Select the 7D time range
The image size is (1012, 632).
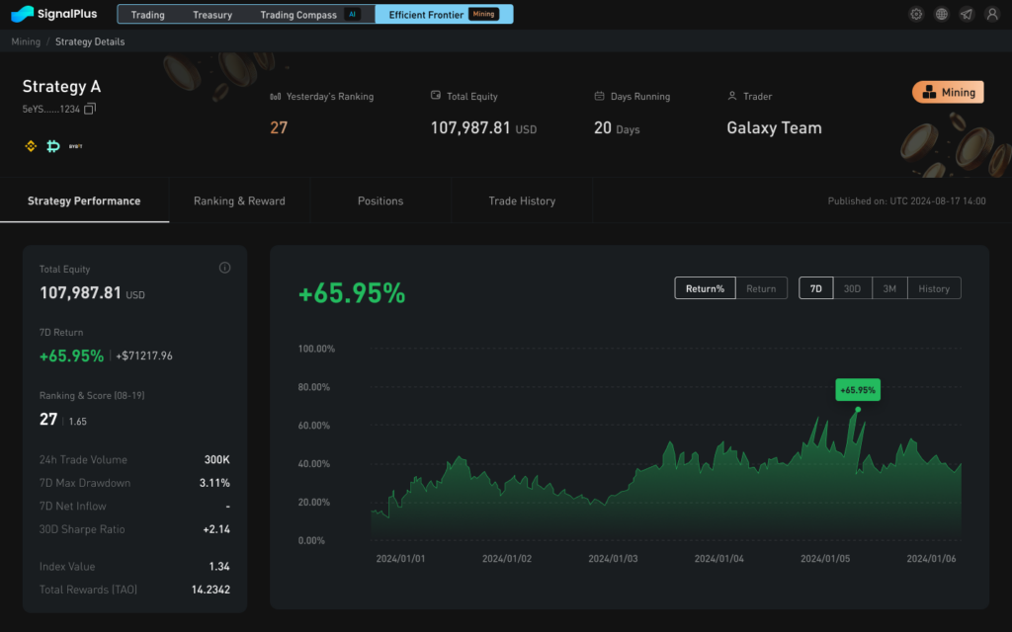[x=815, y=288]
